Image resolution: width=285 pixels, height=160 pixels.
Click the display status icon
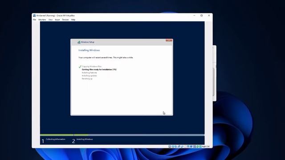tap(188, 146)
